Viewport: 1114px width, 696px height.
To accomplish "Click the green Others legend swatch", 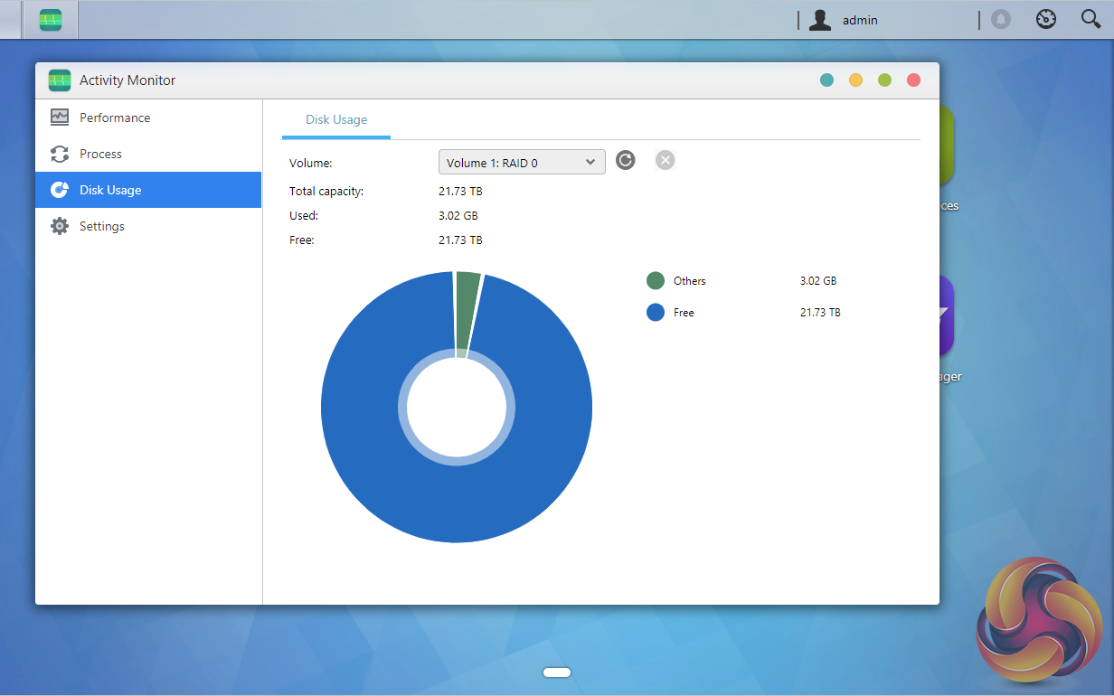I will coord(656,281).
